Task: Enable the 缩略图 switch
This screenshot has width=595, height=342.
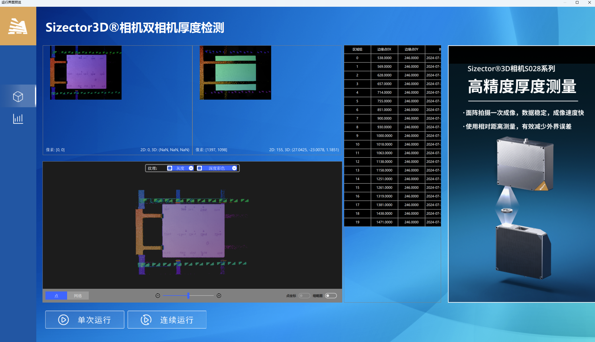Action: click(x=331, y=296)
